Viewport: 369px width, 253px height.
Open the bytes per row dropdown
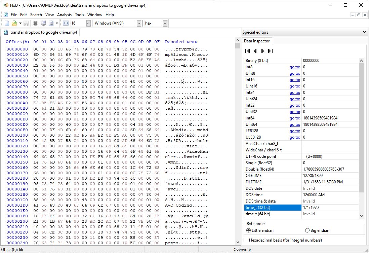point(88,23)
